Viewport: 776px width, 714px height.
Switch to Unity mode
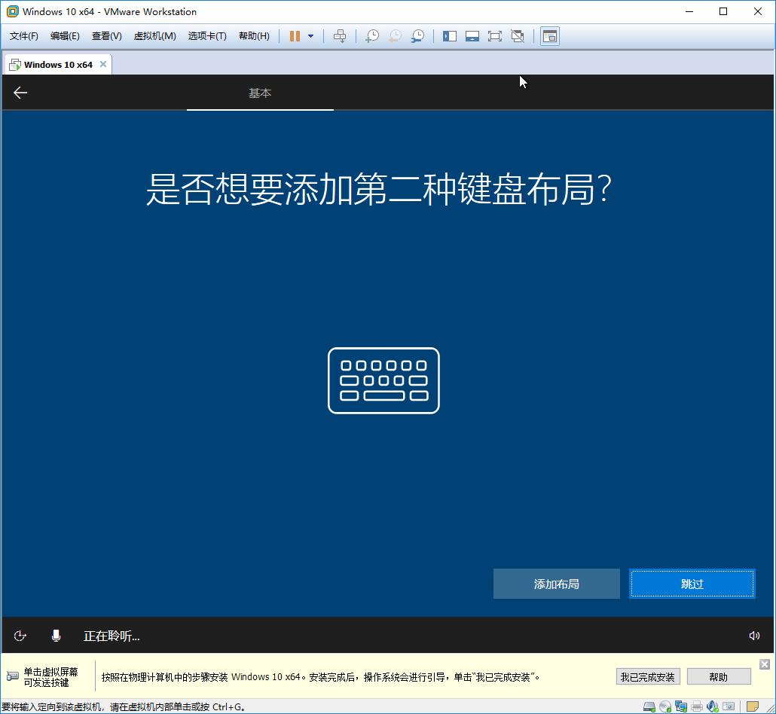point(517,35)
